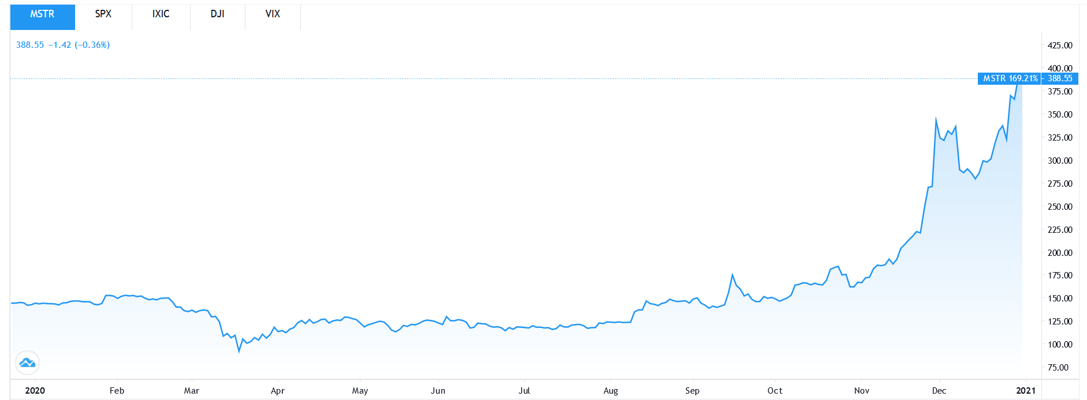
Task: Click the 175.00 price axis label
Action: point(1060,276)
